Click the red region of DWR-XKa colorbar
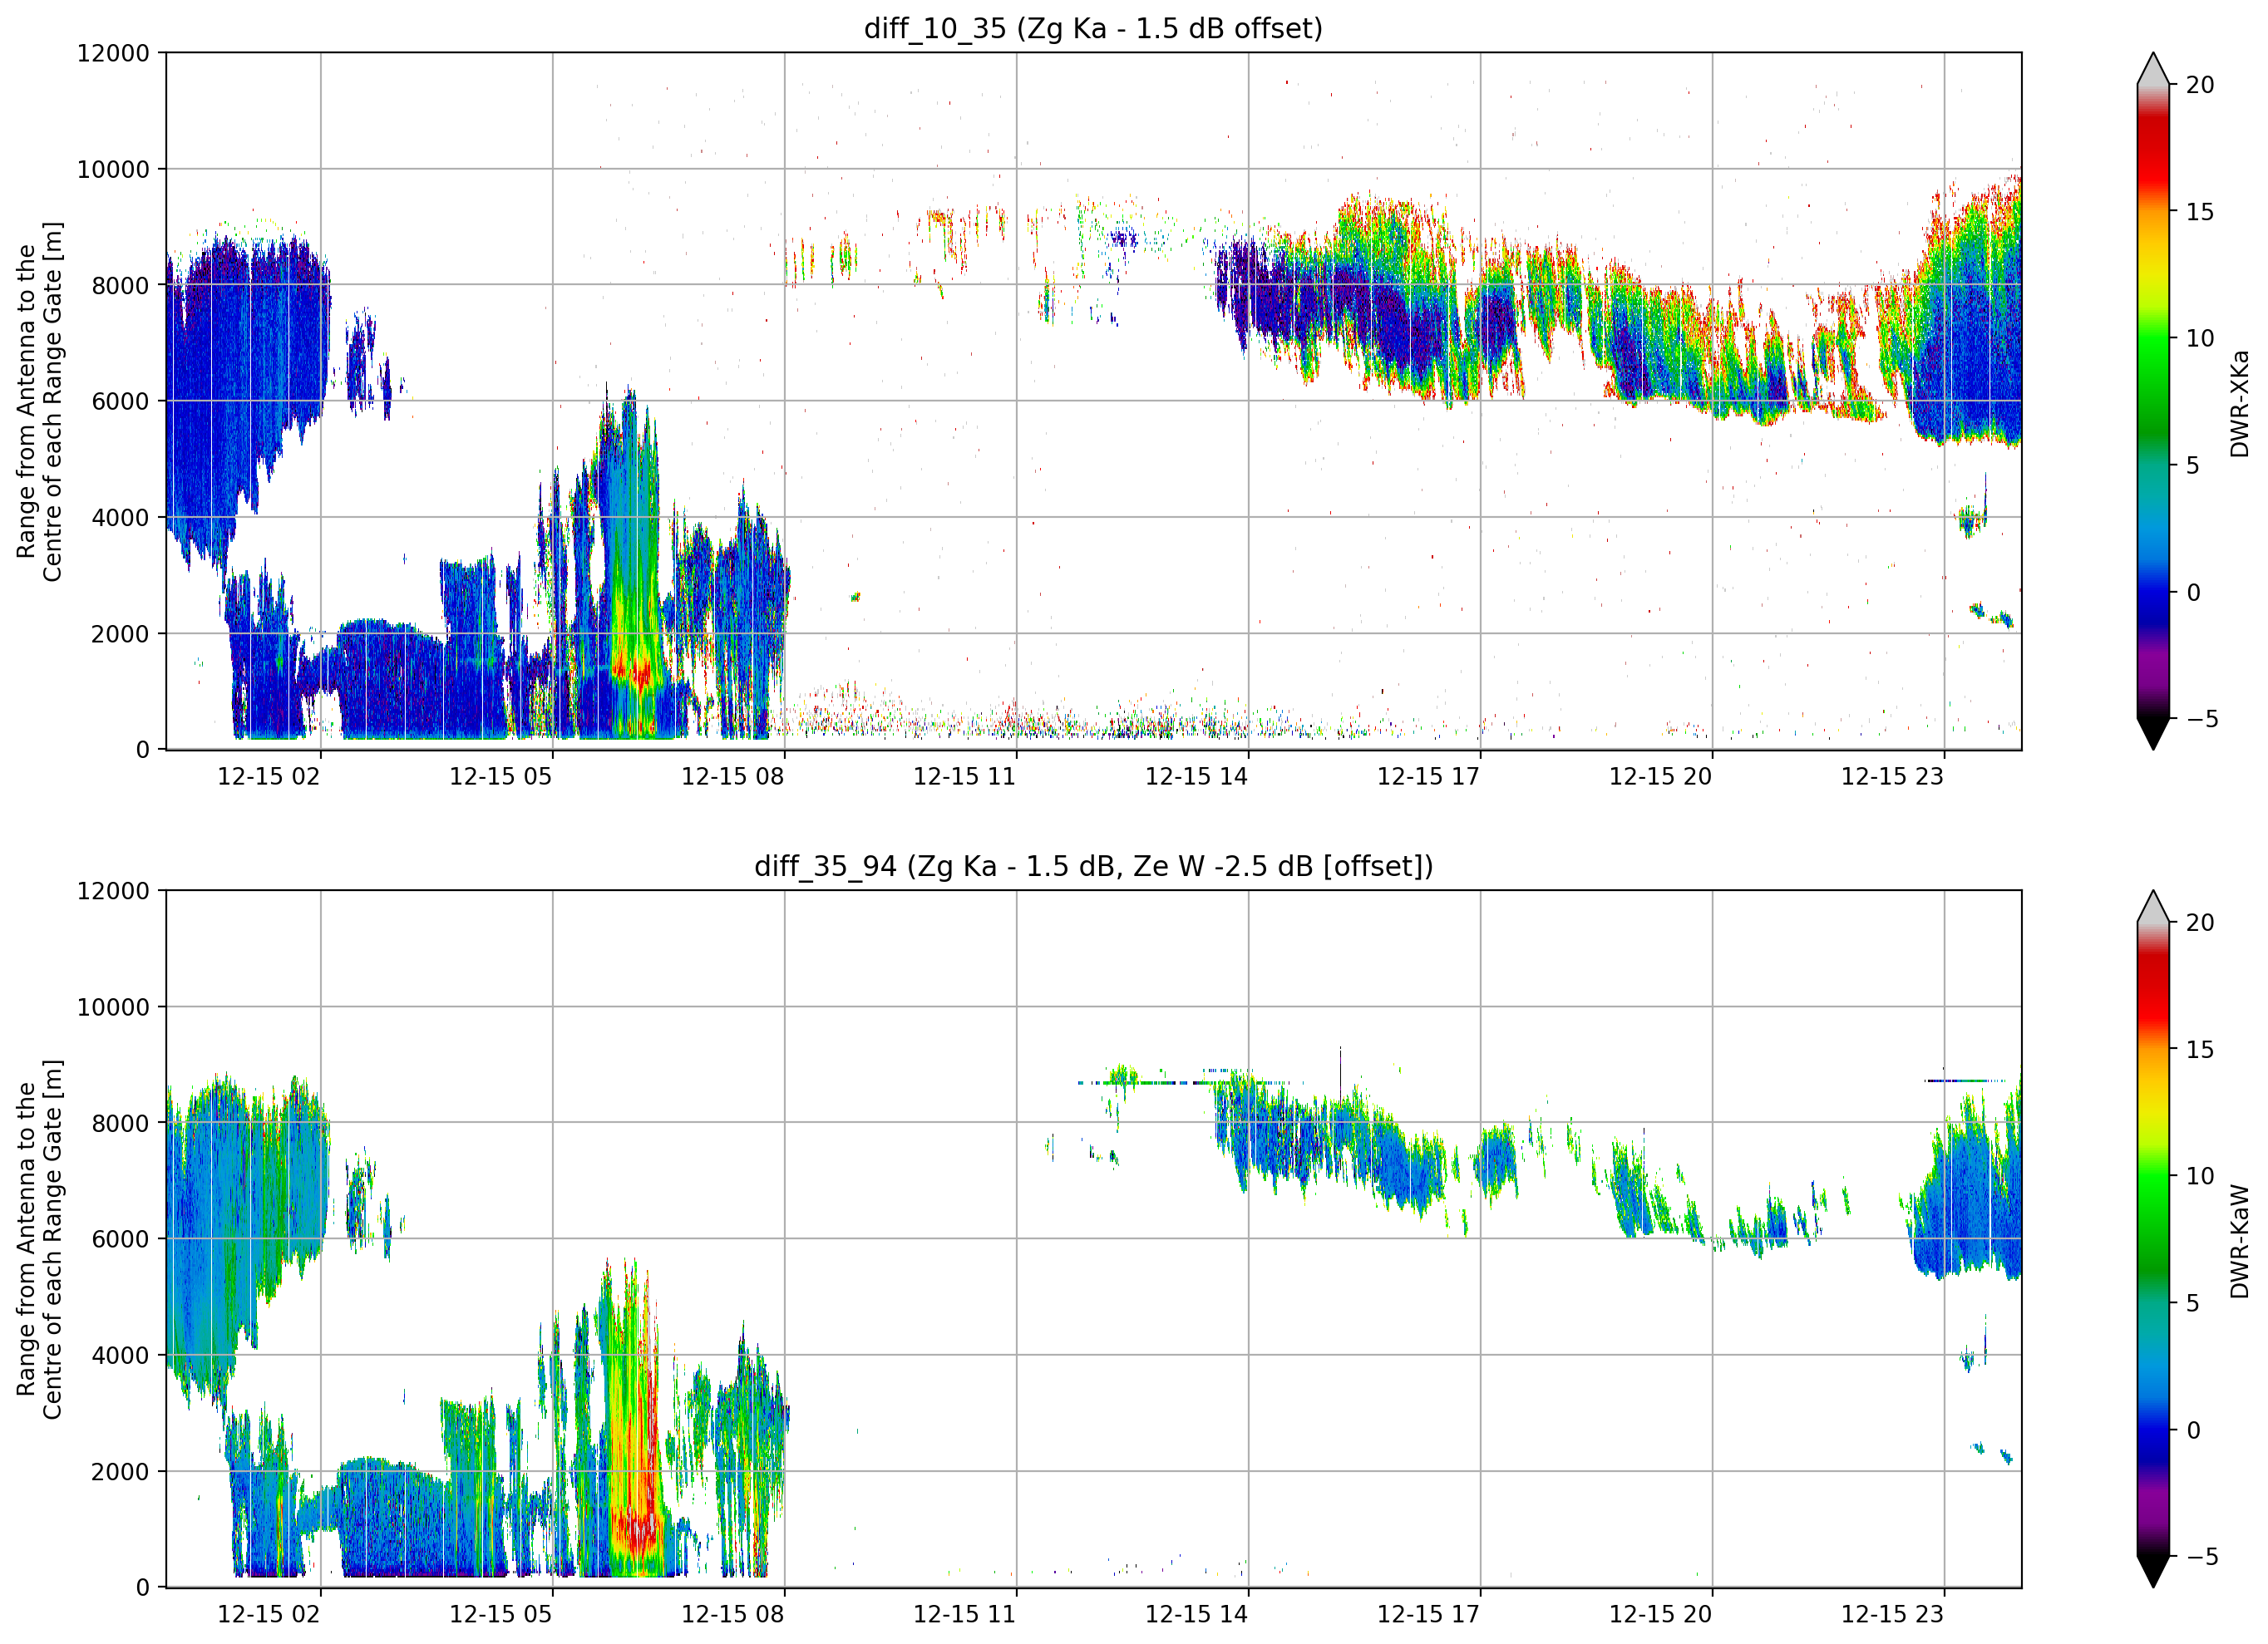This screenshot has width=2268, height=1644. pos(2153,150)
